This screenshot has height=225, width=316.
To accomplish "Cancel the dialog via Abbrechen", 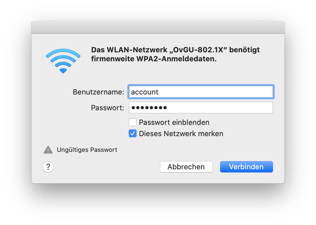I will 186,166.
